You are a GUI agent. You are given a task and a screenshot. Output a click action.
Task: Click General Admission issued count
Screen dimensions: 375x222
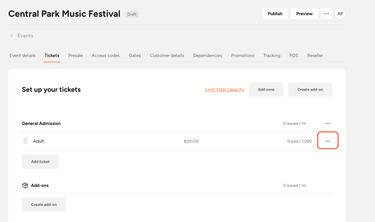294,124
